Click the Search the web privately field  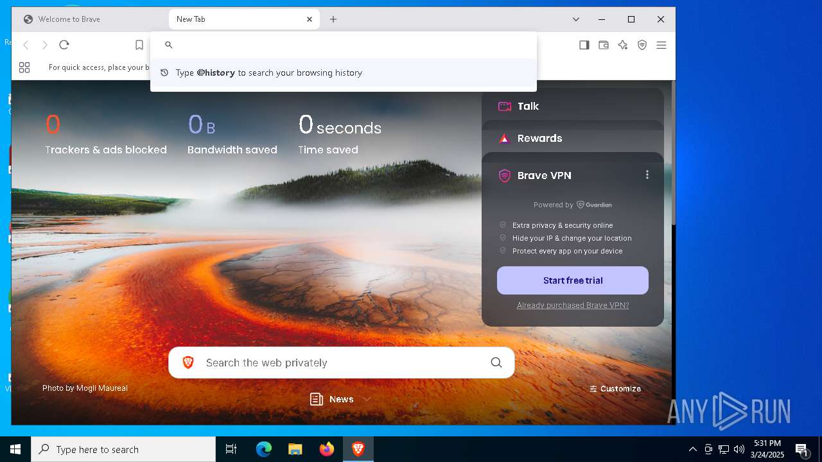(x=341, y=363)
